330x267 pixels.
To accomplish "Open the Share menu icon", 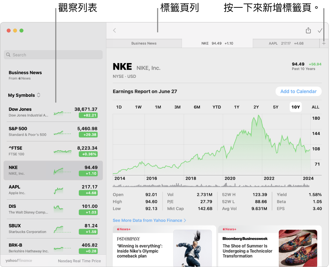I will tap(308, 30).
